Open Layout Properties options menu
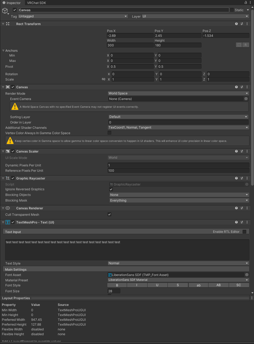This screenshot has height=344, width=254. 252,298
